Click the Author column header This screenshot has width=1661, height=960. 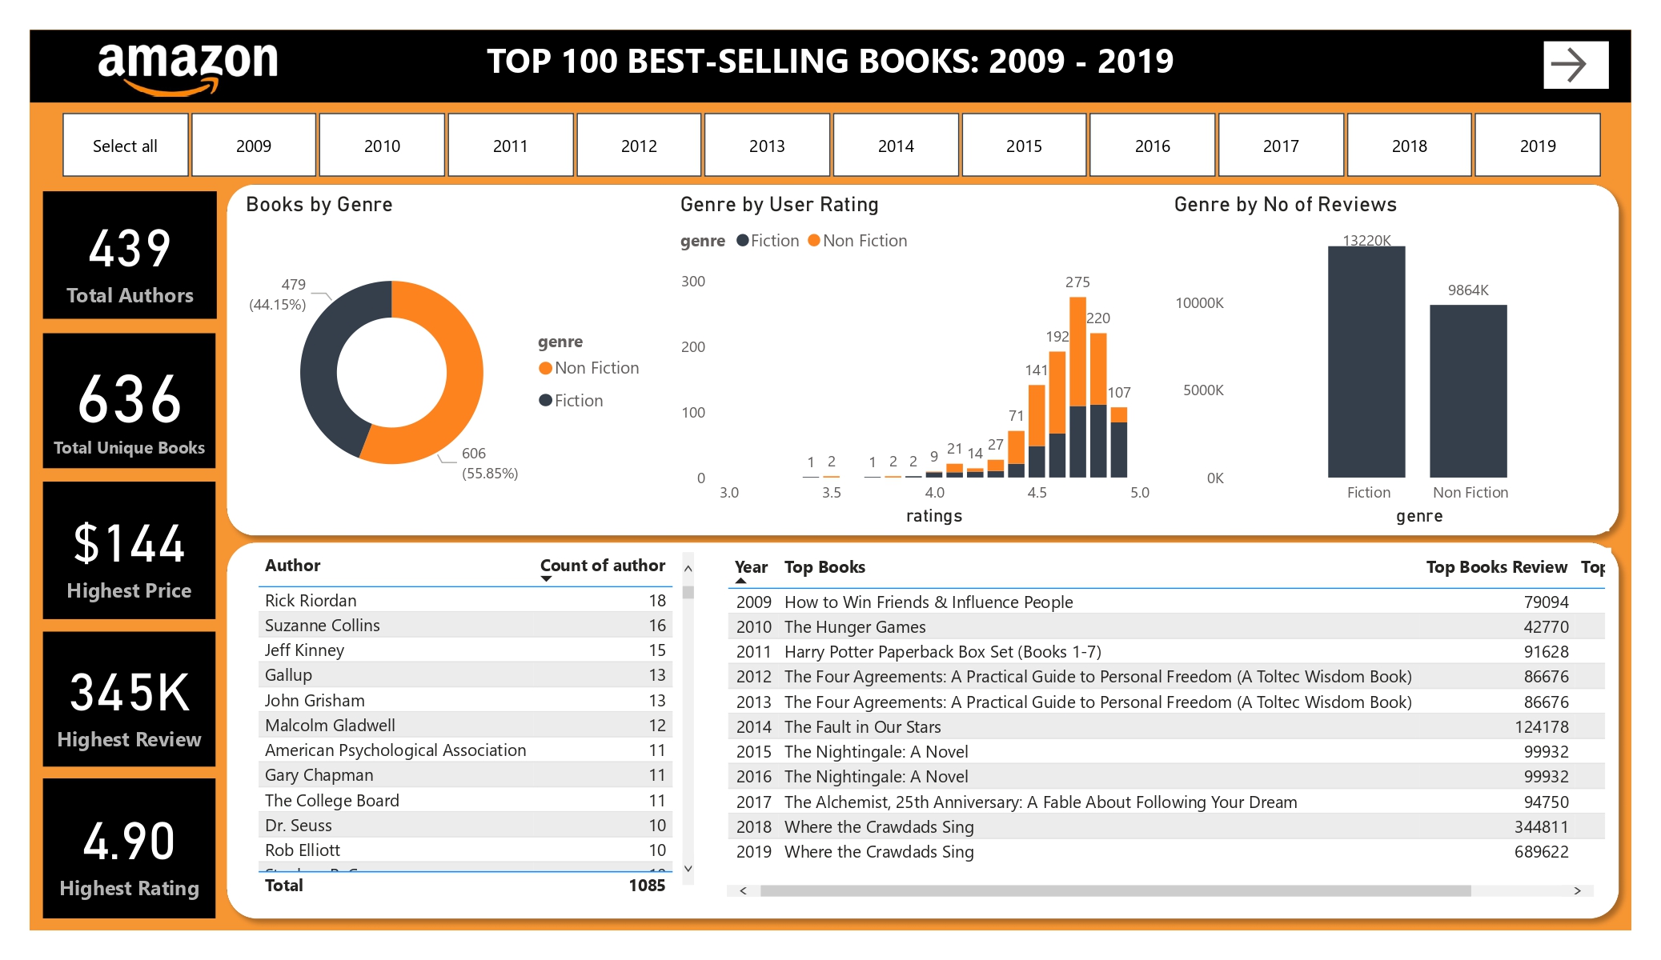coord(292,565)
